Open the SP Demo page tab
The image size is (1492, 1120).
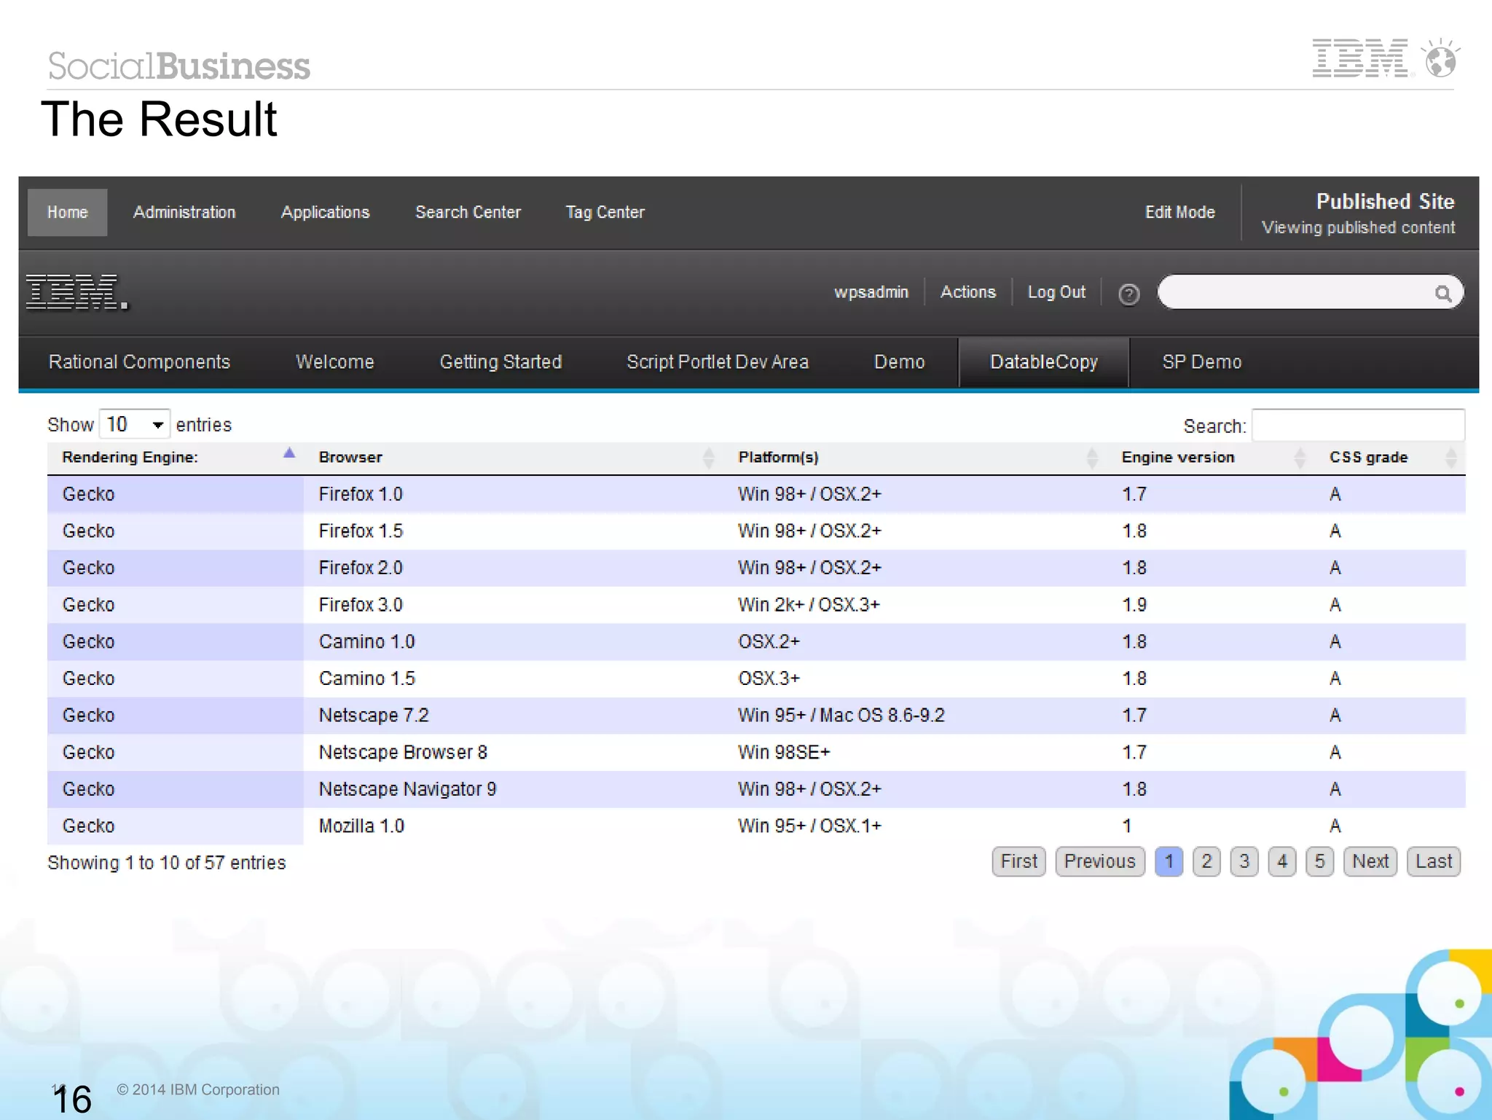tap(1202, 362)
